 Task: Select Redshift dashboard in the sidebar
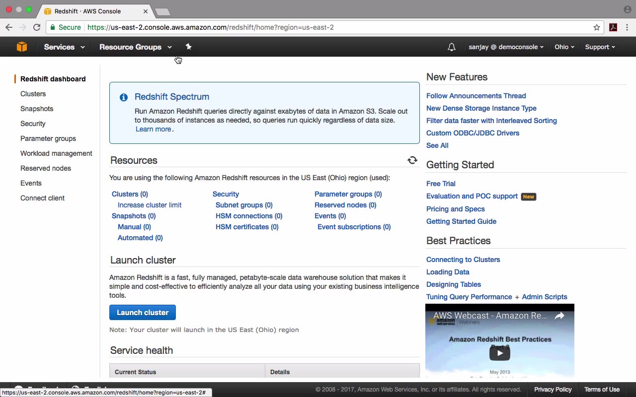point(53,79)
